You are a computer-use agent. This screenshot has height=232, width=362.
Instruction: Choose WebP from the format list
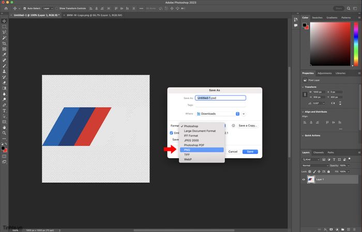click(202, 159)
